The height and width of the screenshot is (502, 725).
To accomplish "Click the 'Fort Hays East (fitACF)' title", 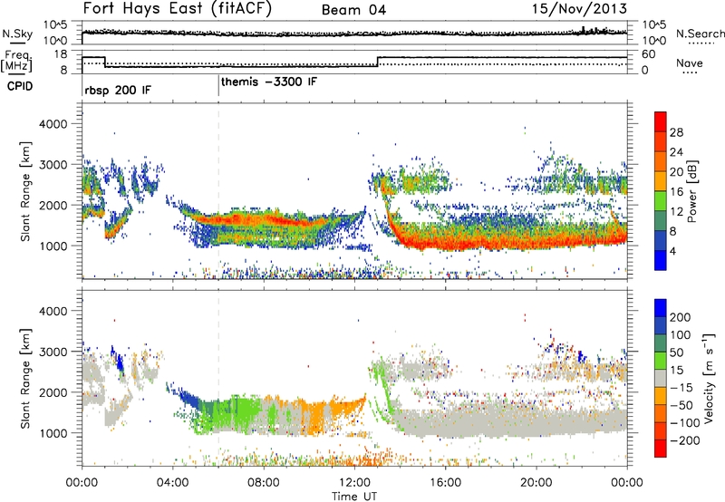I will coord(177,8).
